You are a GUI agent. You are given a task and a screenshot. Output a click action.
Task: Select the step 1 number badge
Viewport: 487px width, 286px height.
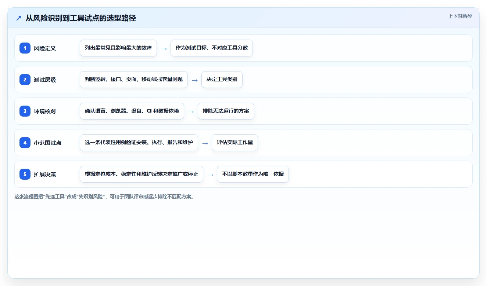point(25,48)
